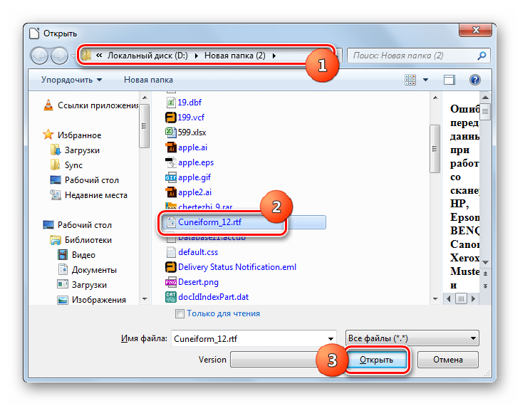The image size is (520, 406).
Task: Click the Back navigation arrow
Action: pyautogui.click(x=39, y=56)
